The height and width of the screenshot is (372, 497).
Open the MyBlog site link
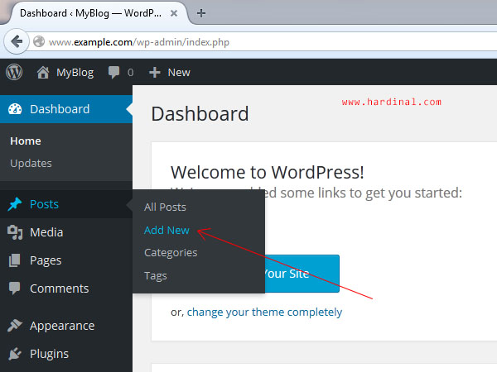coord(75,73)
